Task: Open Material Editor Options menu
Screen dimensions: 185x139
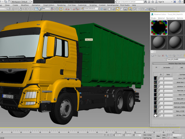Action: click(x=180, y=18)
